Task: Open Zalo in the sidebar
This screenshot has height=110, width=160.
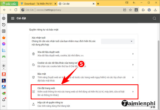Action: 4,50
